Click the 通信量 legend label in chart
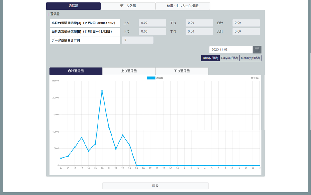The width and height of the screenshot is (311, 195). pyautogui.click(x=160, y=78)
